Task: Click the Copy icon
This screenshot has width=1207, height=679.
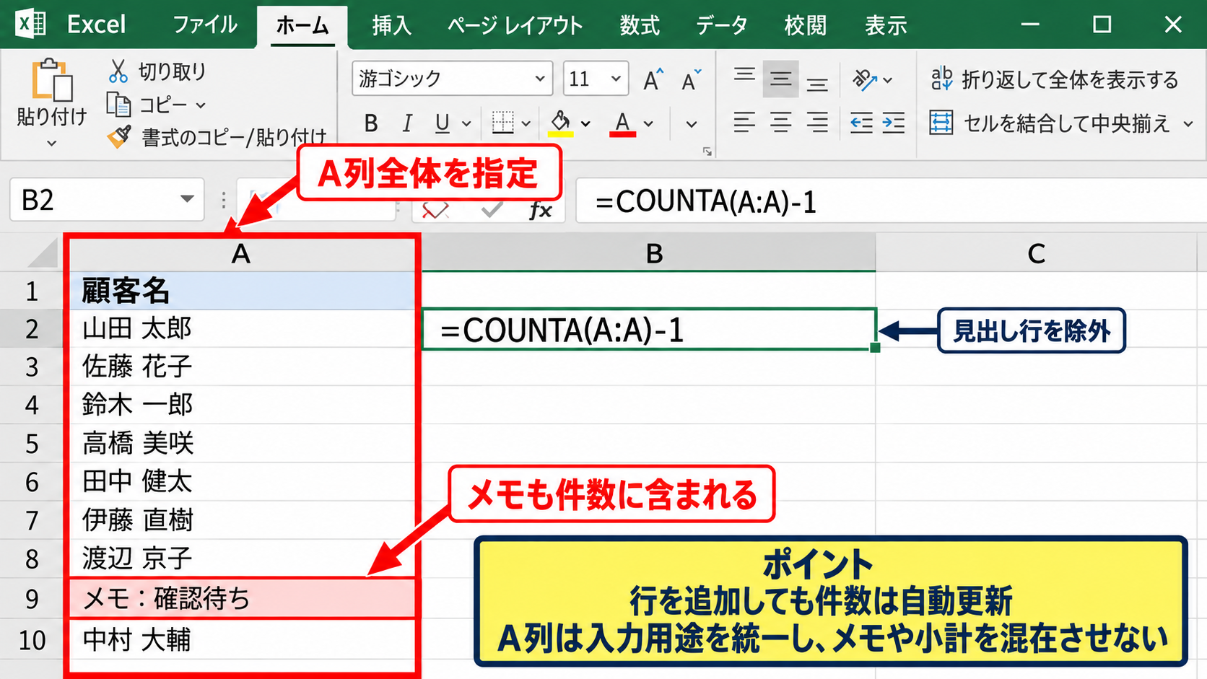Action: click(118, 105)
